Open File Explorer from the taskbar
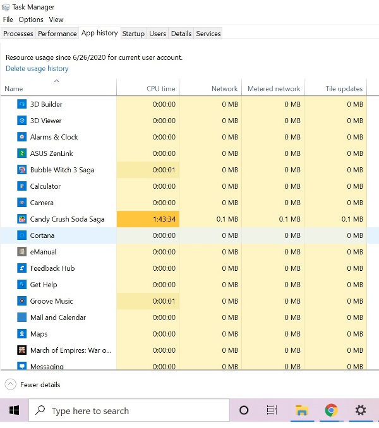This screenshot has width=379, height=428. [x=302, y=410]
